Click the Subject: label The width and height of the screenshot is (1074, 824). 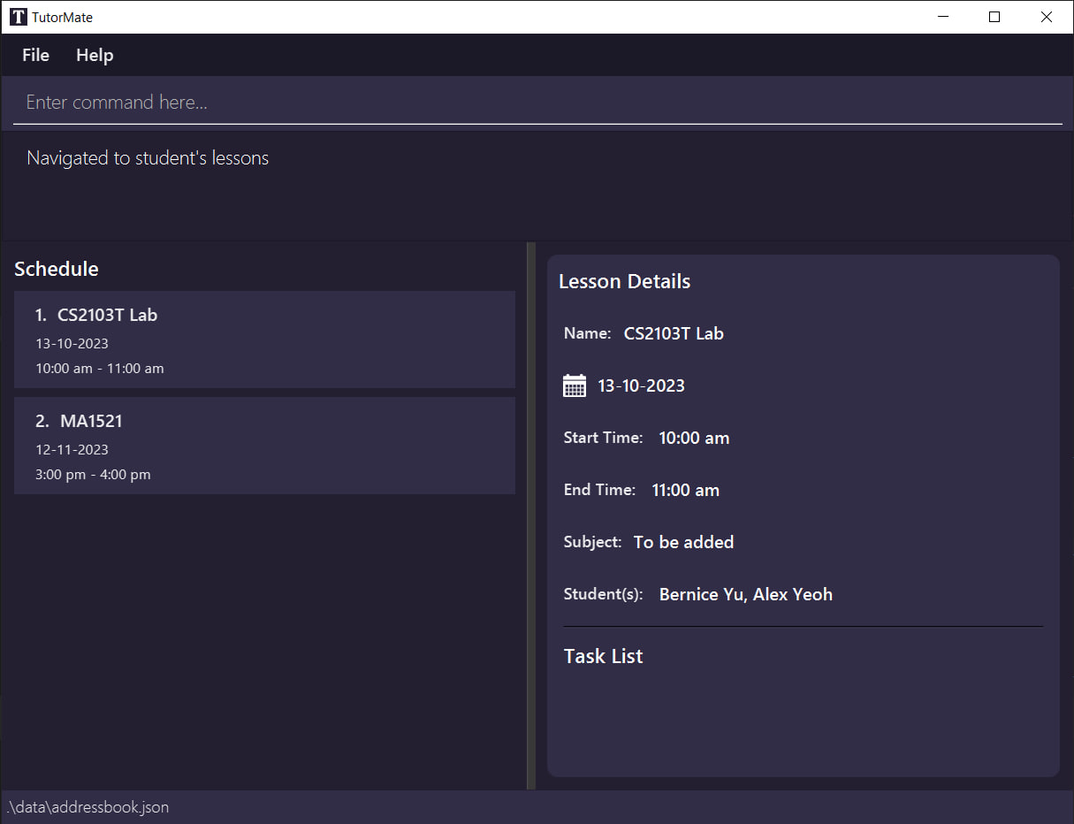pos(593,542)
